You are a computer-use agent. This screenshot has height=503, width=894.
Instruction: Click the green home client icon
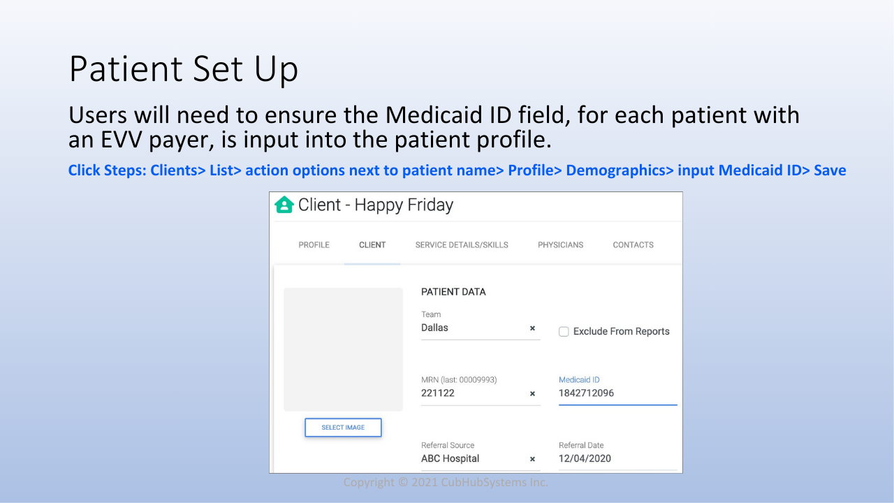tap(284, 205)
